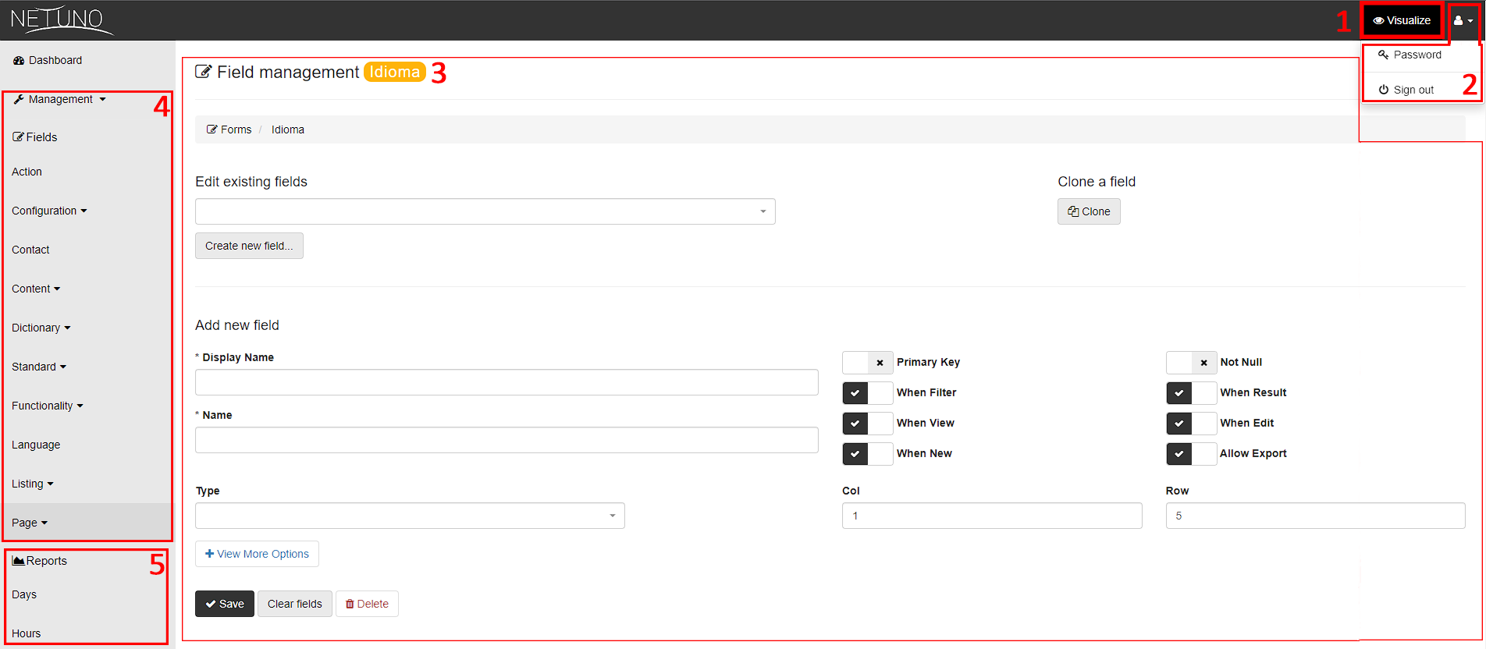Viewport: 1486px width, 649px height.
Task: Collapse the Management menu
Action: 60,99
